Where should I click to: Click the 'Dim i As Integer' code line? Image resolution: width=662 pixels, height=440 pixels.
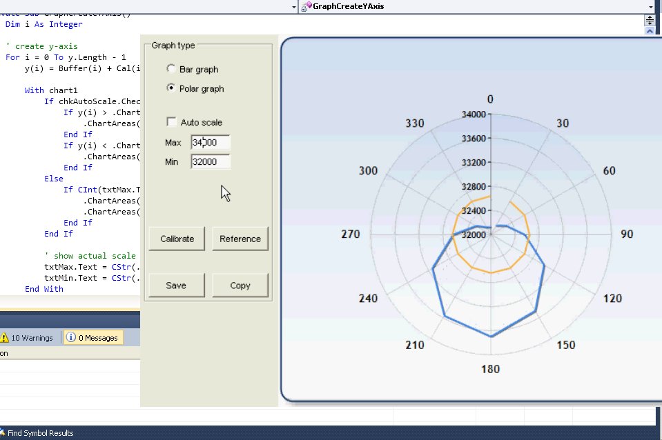[44, 24]
